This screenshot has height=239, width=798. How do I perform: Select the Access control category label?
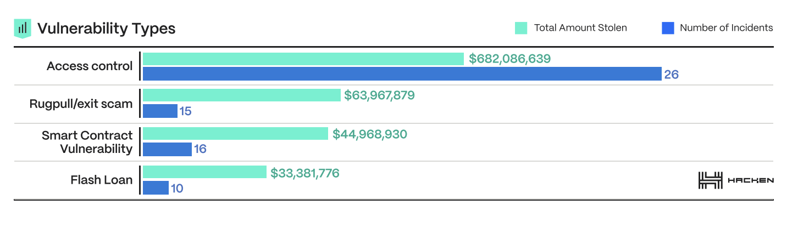(x=90, y=66)
